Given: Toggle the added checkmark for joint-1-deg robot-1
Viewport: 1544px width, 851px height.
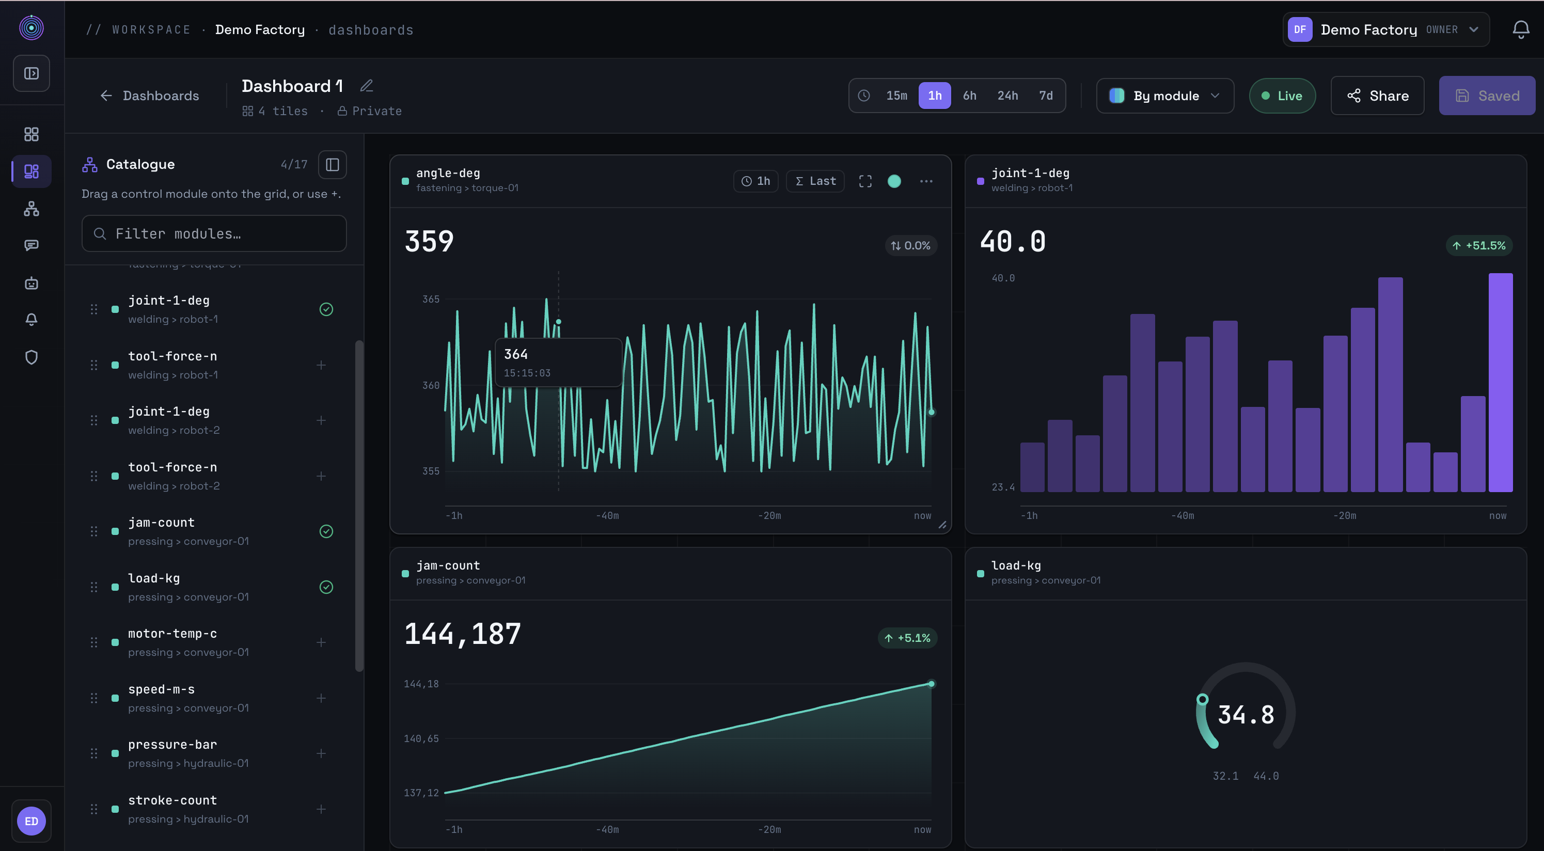Looking at the screenshot, I should (326, 309).
